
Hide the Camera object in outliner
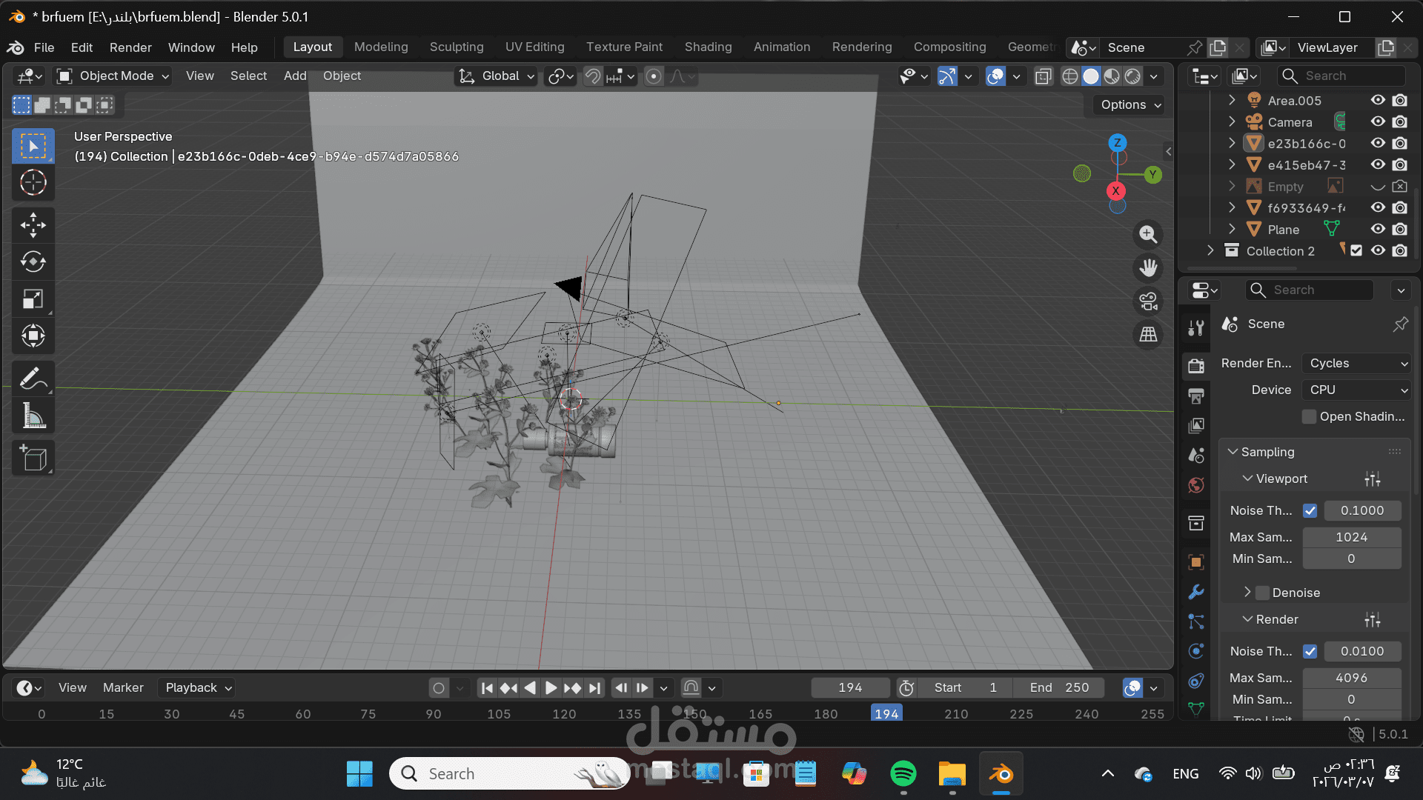tap(1377, 121)
